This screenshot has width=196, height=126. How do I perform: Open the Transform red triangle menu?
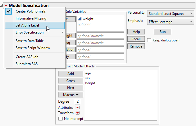(x=78, y=113)
